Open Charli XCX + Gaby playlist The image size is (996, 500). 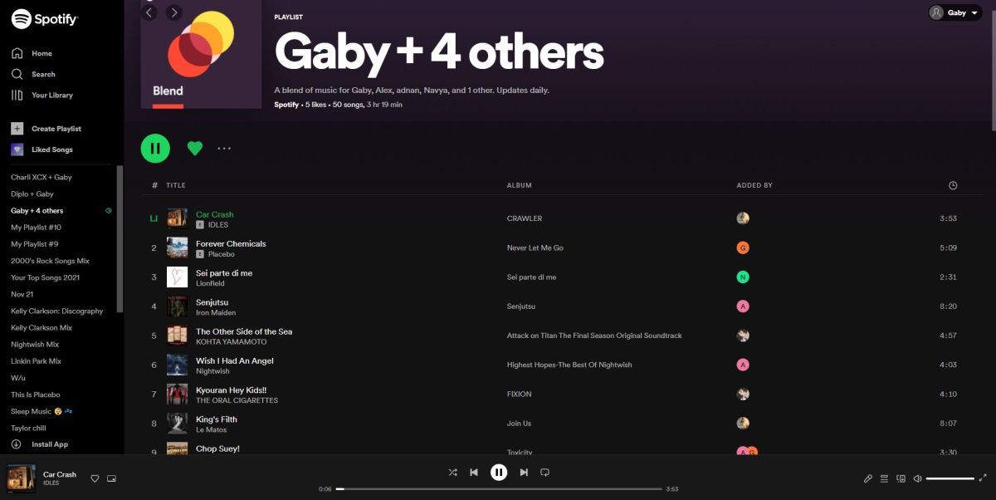[41, 177]
